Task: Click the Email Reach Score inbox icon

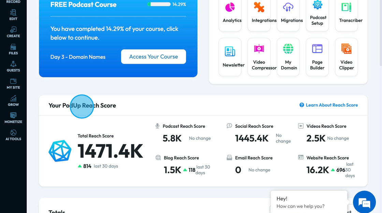Action: [x=229, y=158]
